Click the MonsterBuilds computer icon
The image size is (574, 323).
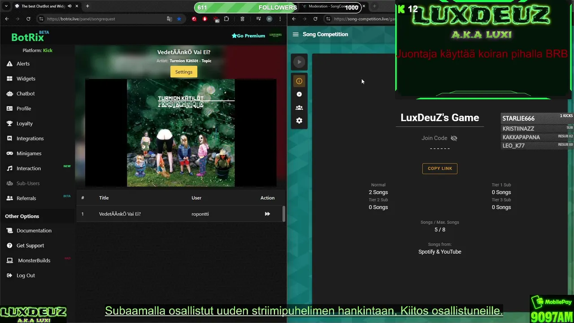tap(9, 260)
